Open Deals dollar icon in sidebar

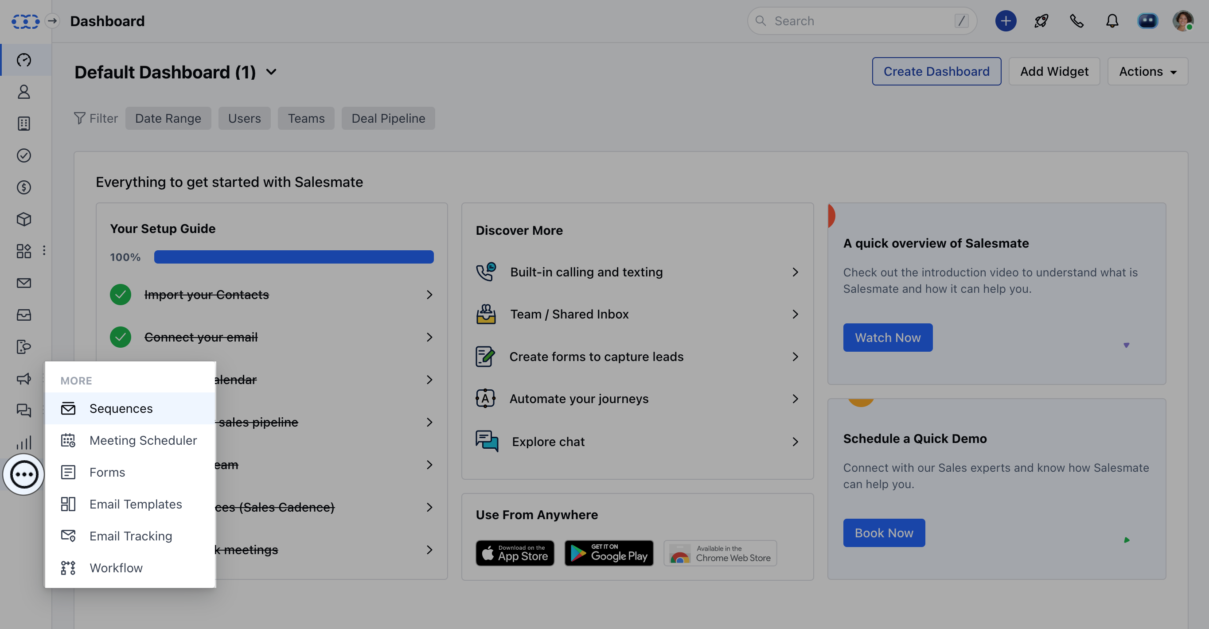coord(24,188)
